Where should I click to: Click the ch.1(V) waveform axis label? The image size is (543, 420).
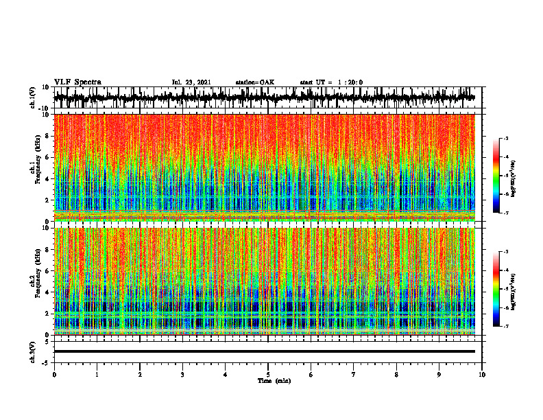click(x=32, y=97)
